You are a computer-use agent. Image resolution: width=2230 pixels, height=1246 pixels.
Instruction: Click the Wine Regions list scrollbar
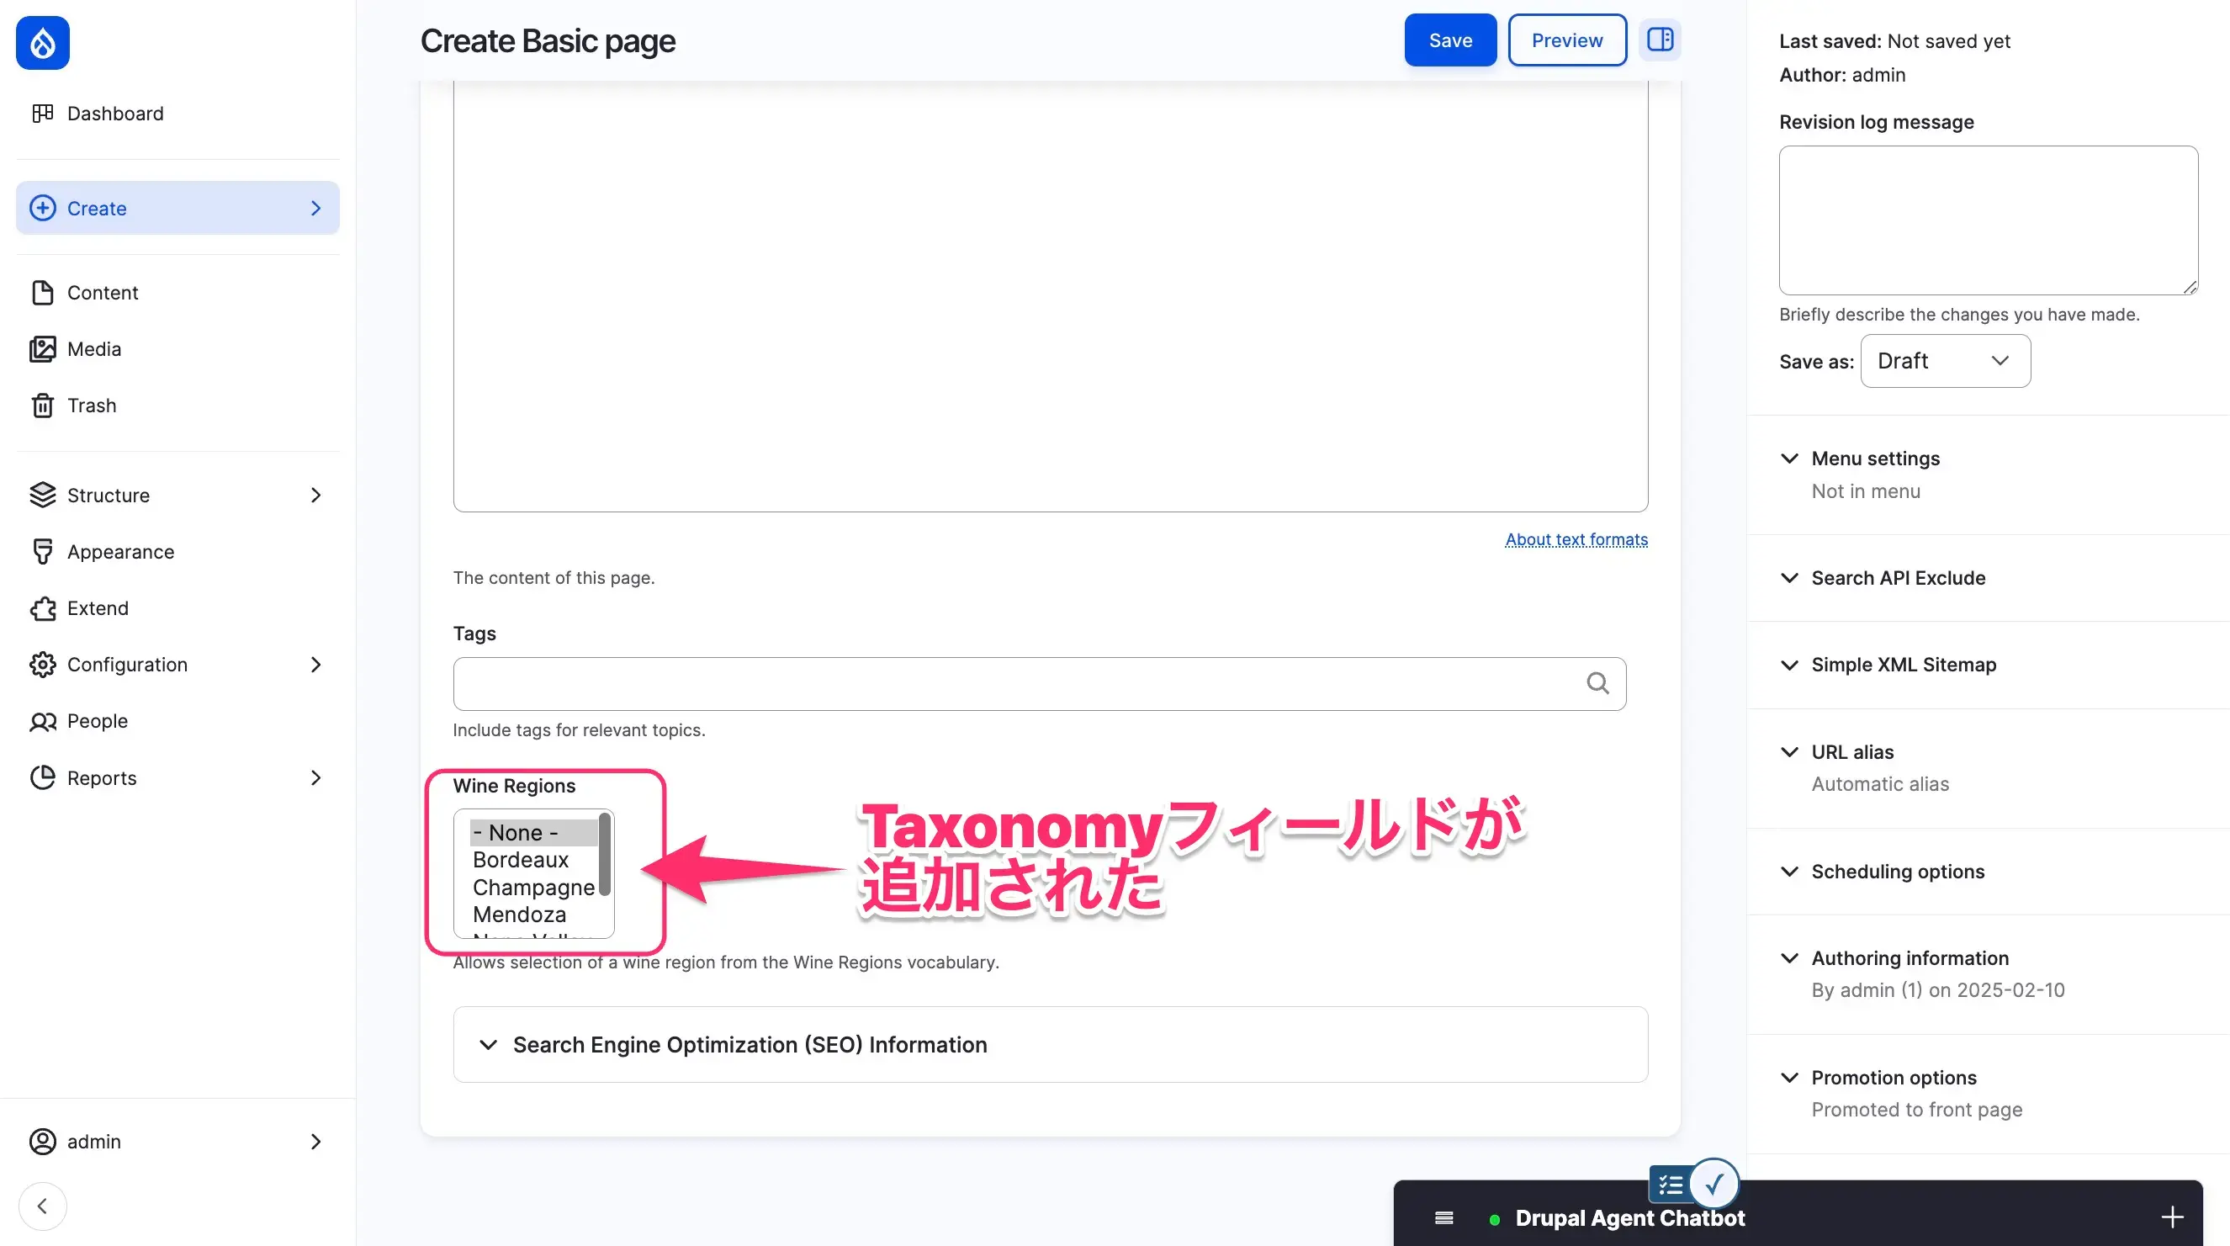click(x=604, y=856)
